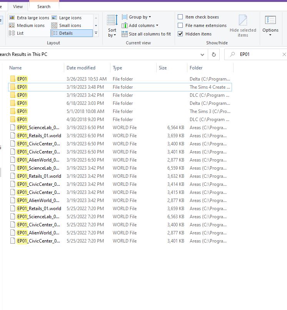Enable Item check boxes
287x310 pixels.
coord(180,17)
